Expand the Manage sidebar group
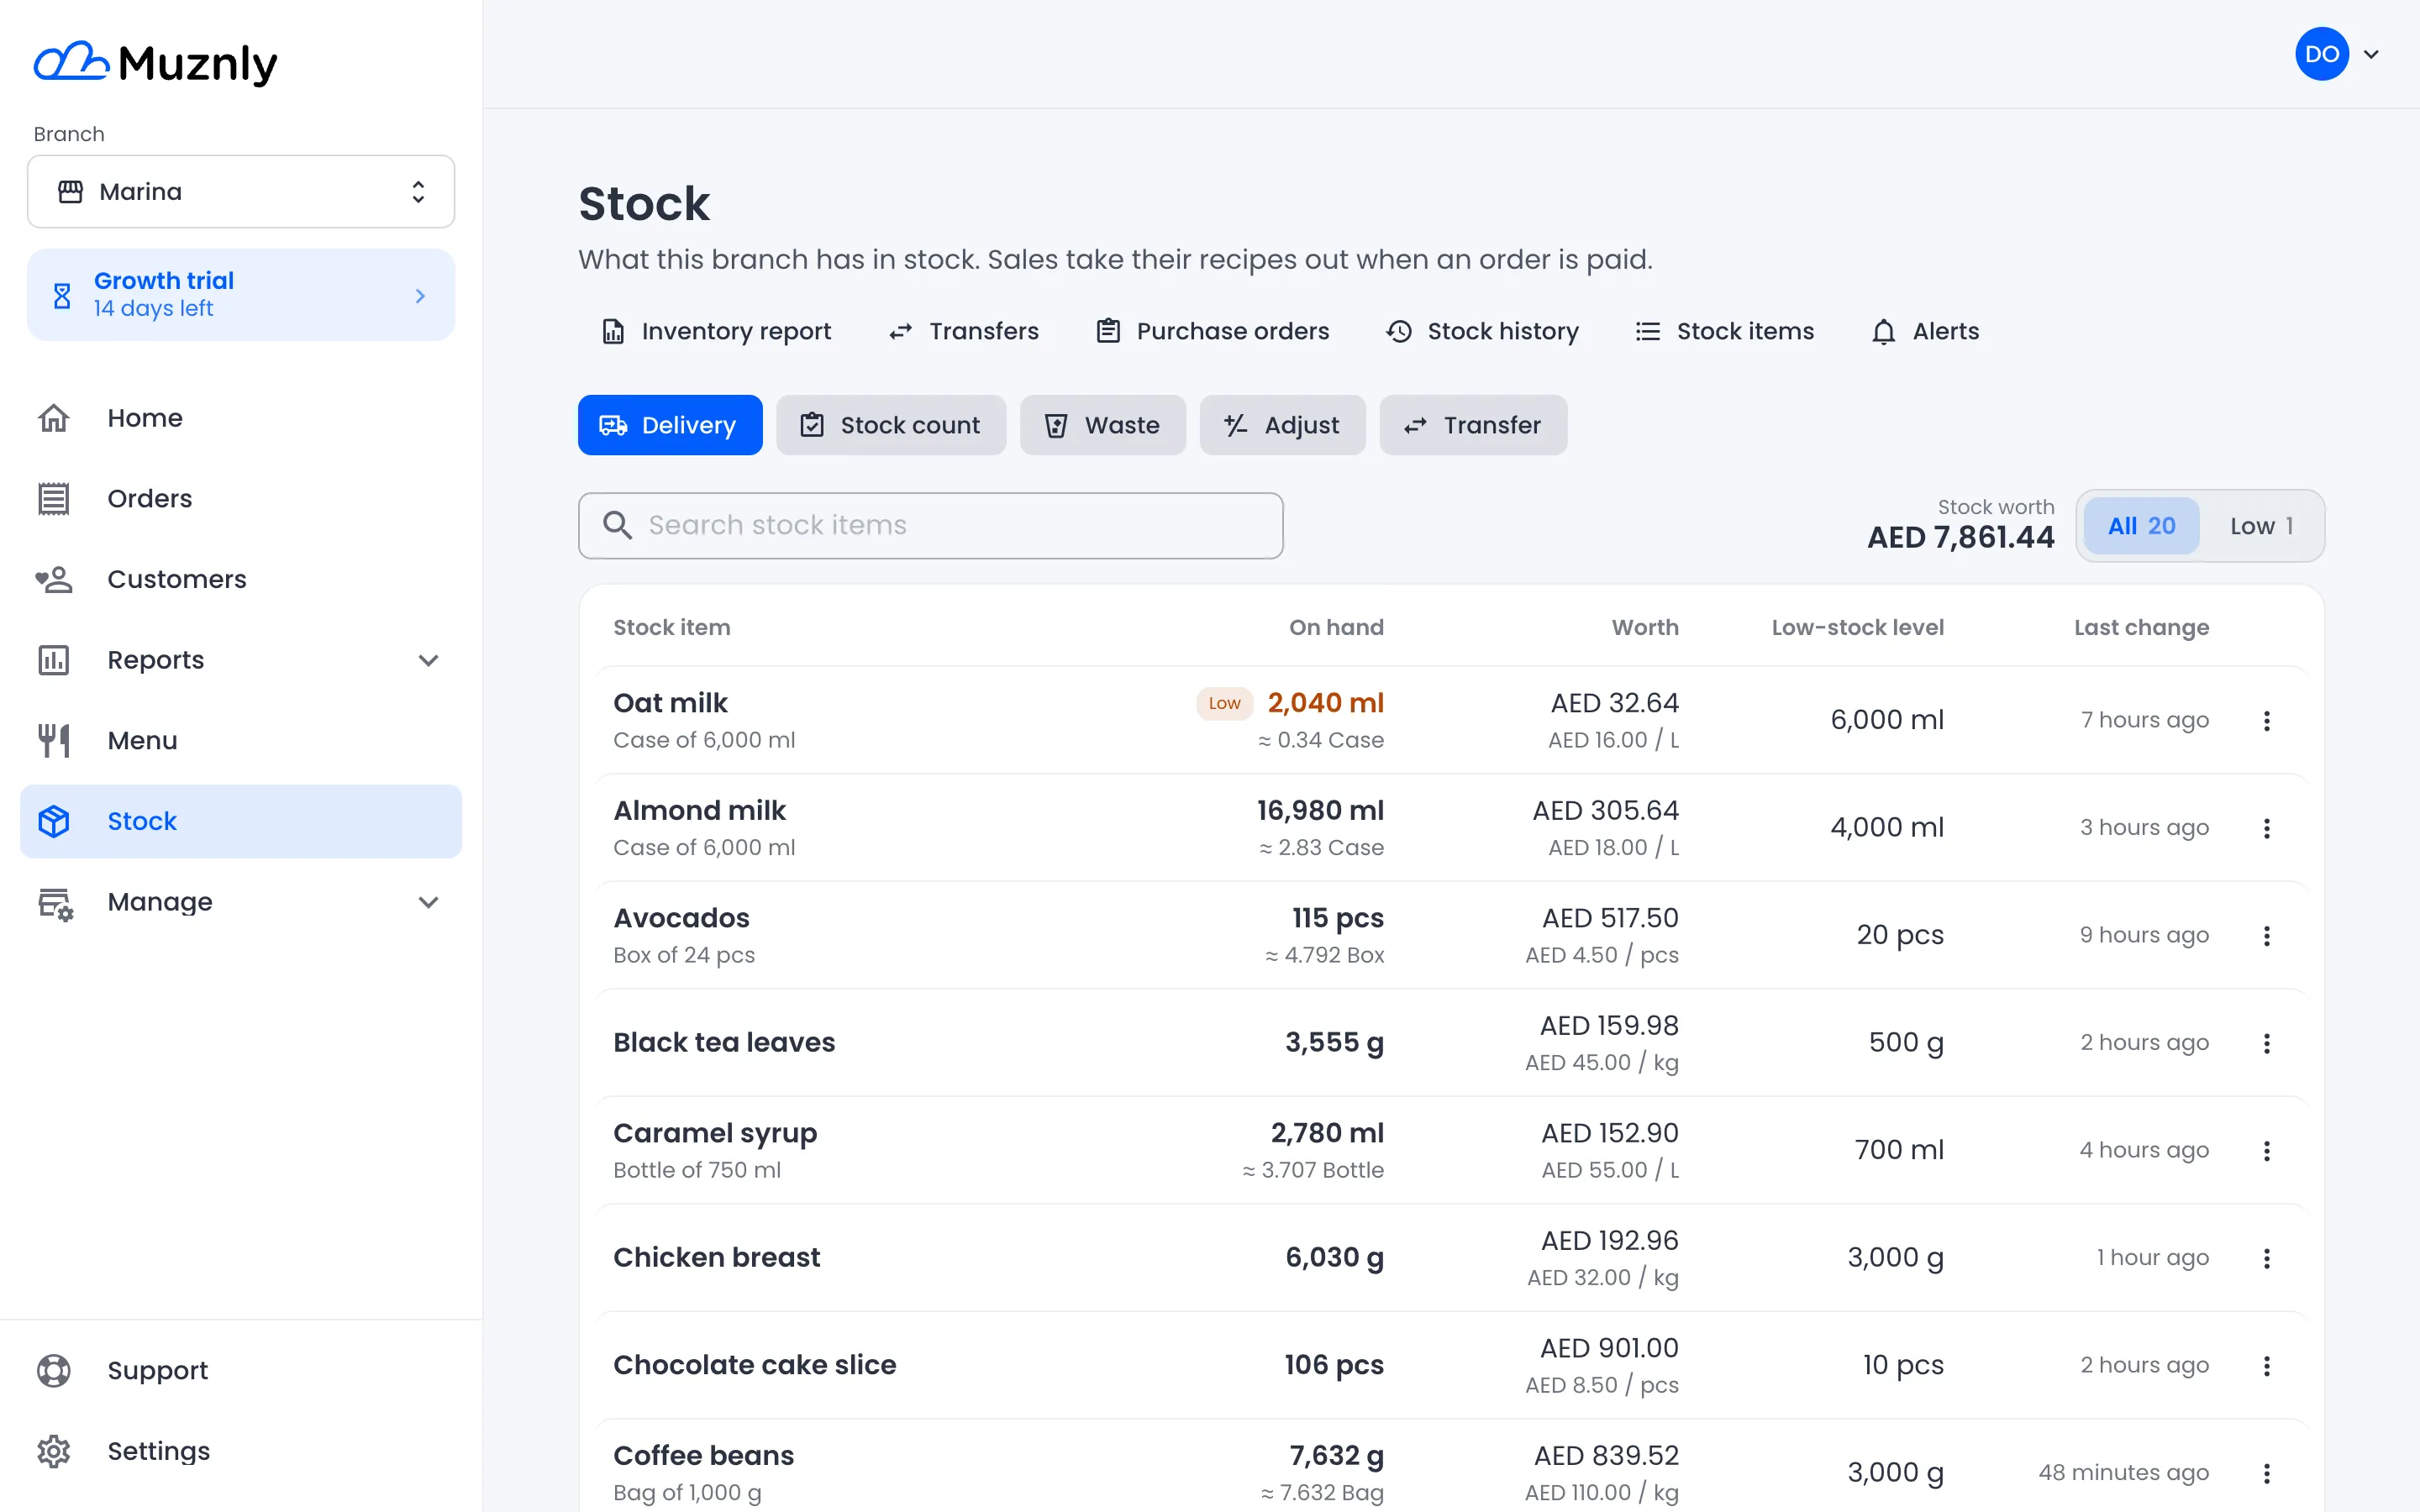This screenshot has height=1512, width=2420. tap(241, 902)
